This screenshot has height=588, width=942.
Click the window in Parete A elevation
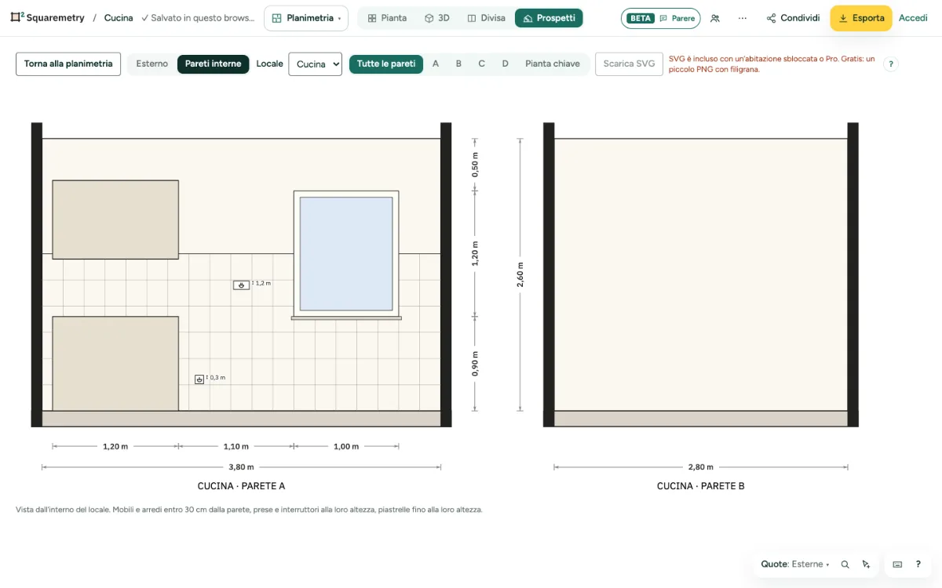(x=346, y=254)
